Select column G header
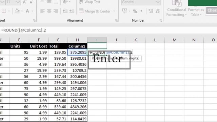 pyautogui.click(x=58, y=40)
